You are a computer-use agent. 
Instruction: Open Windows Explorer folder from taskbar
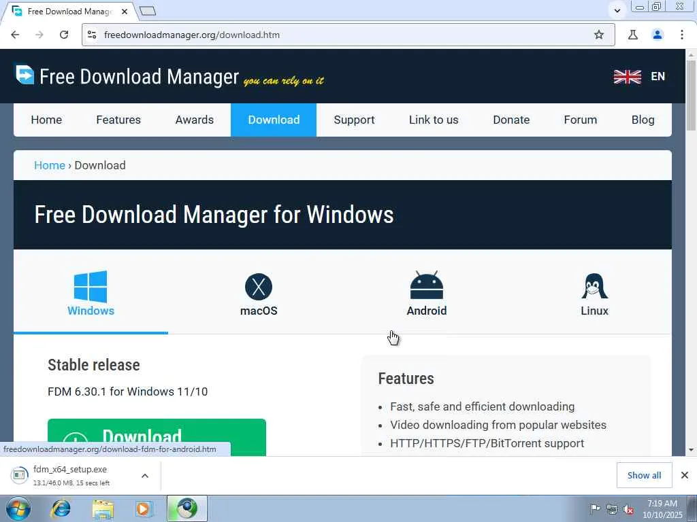pos(103,509)
